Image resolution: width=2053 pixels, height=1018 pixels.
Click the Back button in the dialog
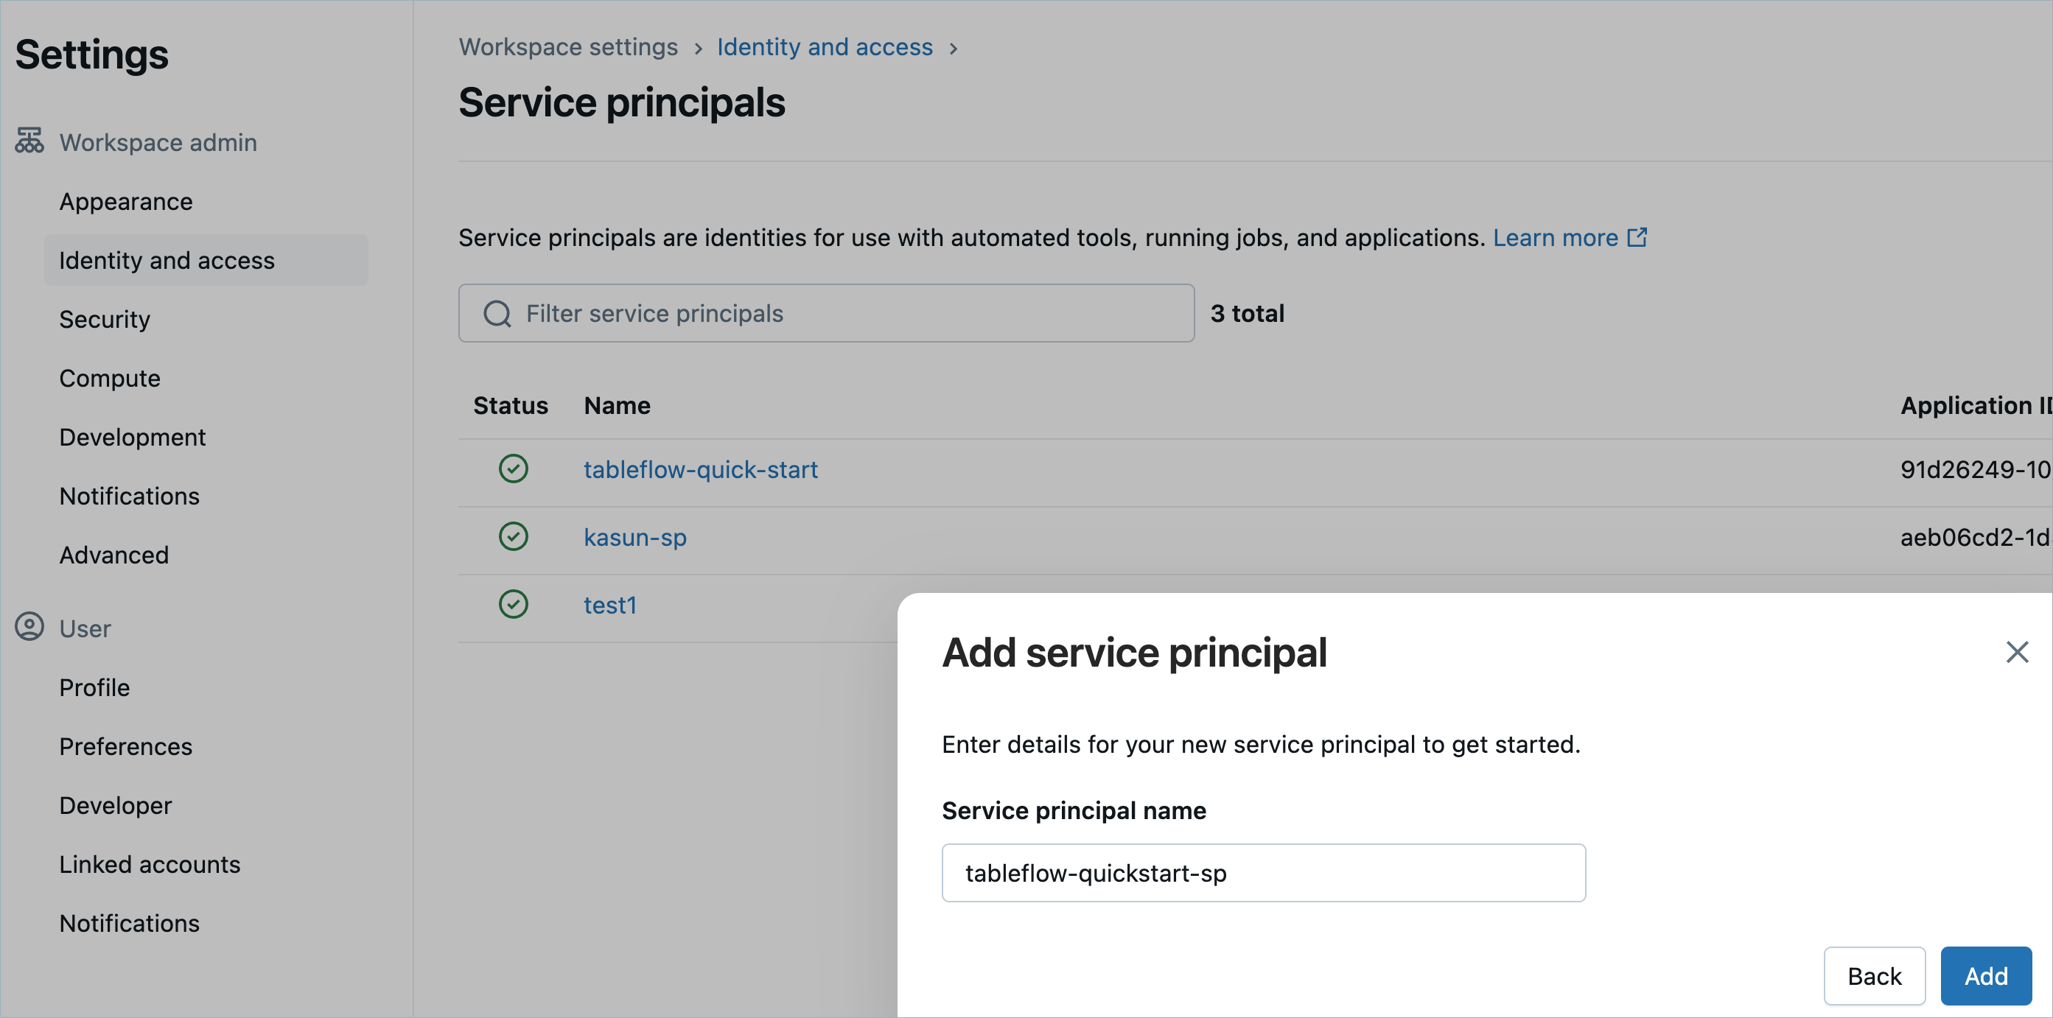(1874, 976)
